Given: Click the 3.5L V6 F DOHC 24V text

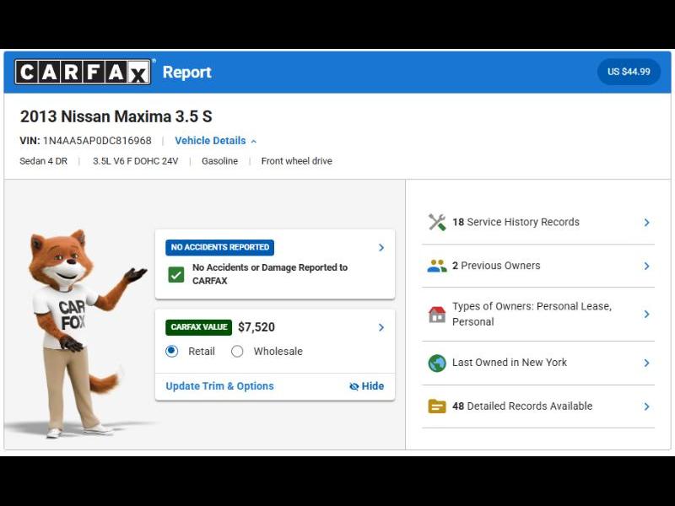Looking at the screenshot, I should pos(135,161).
